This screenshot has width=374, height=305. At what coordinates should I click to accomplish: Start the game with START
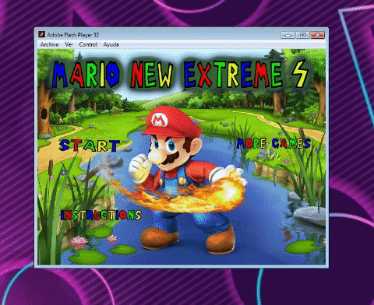pyautogui.click(x=89, y=145)
